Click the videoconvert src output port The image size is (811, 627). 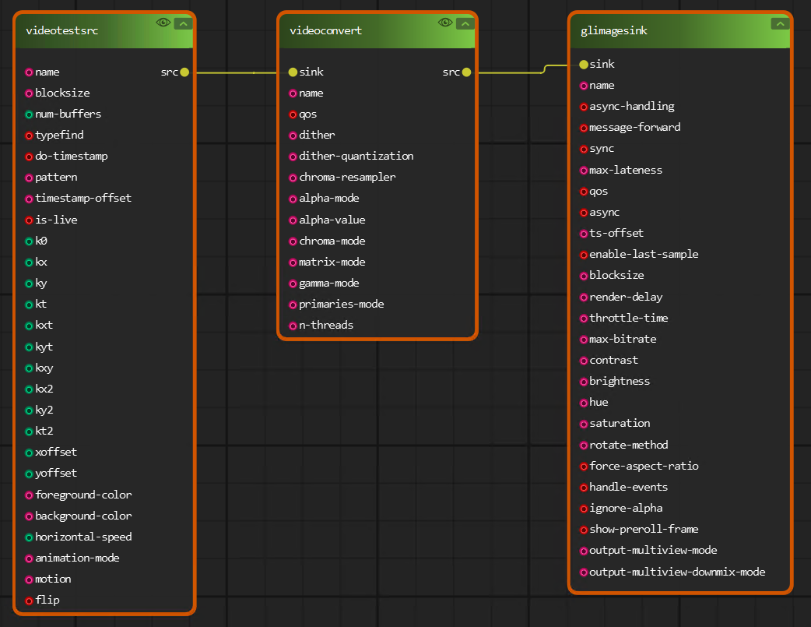[466, 72]
